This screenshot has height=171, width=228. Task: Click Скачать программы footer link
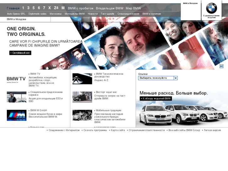(94, 130)
